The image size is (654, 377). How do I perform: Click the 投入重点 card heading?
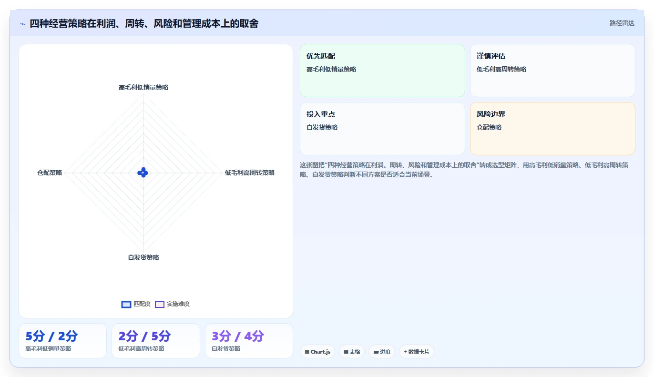(321, 114)
